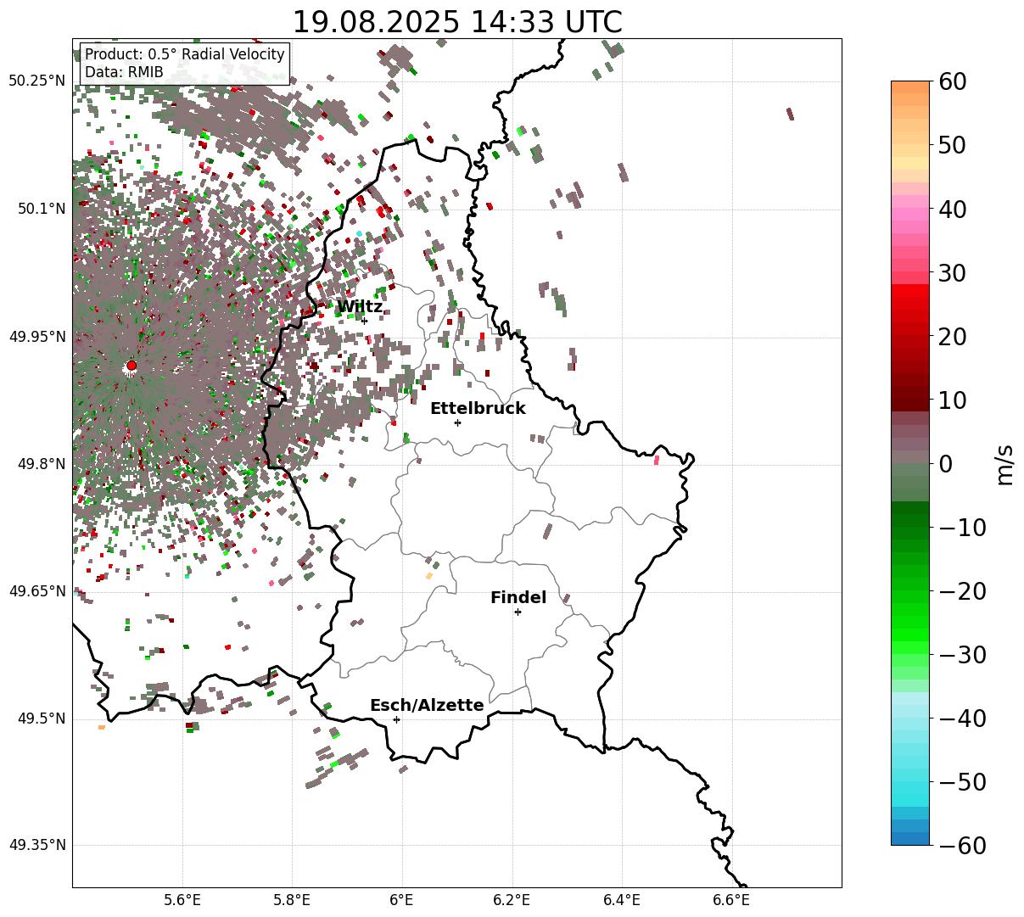1024x917 pixels.
Task: Select the red radar site marker
Action: click(x=131, y=366)
